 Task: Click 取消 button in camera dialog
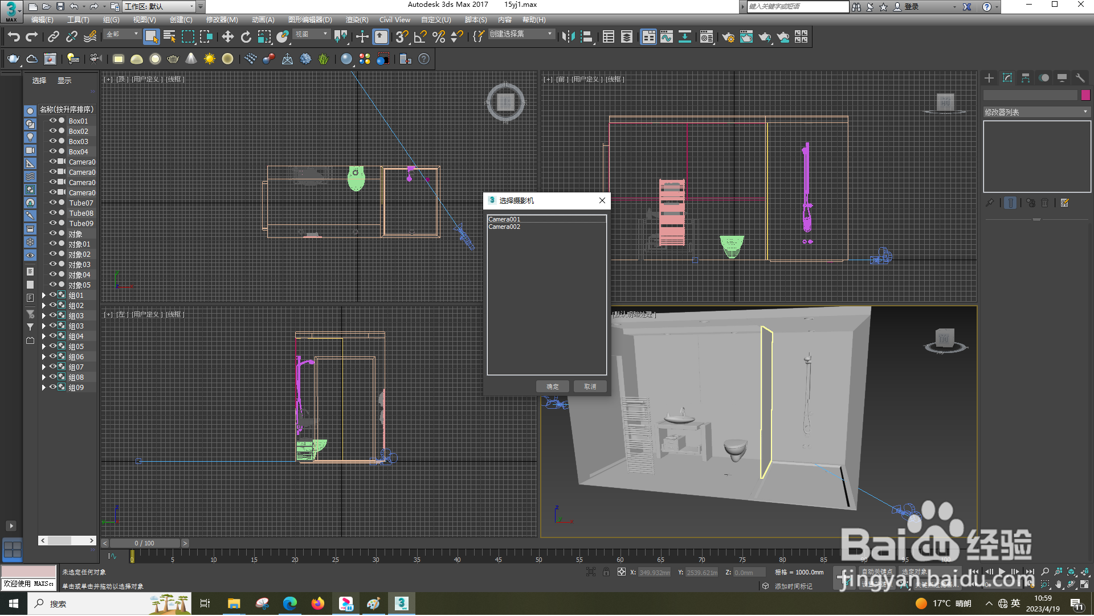pos(590,387)
